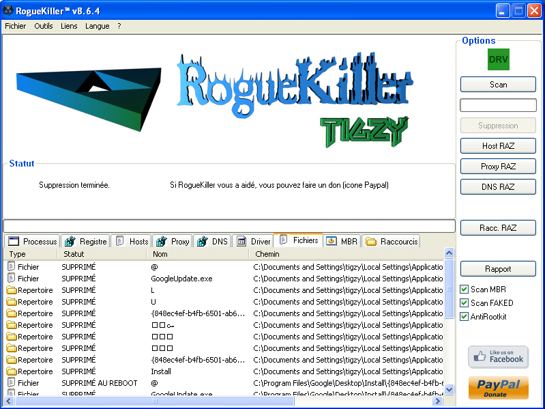Disable the AntiRootkit checkbox
This screenshot has width=545, height=409.
tap(465, 317)
